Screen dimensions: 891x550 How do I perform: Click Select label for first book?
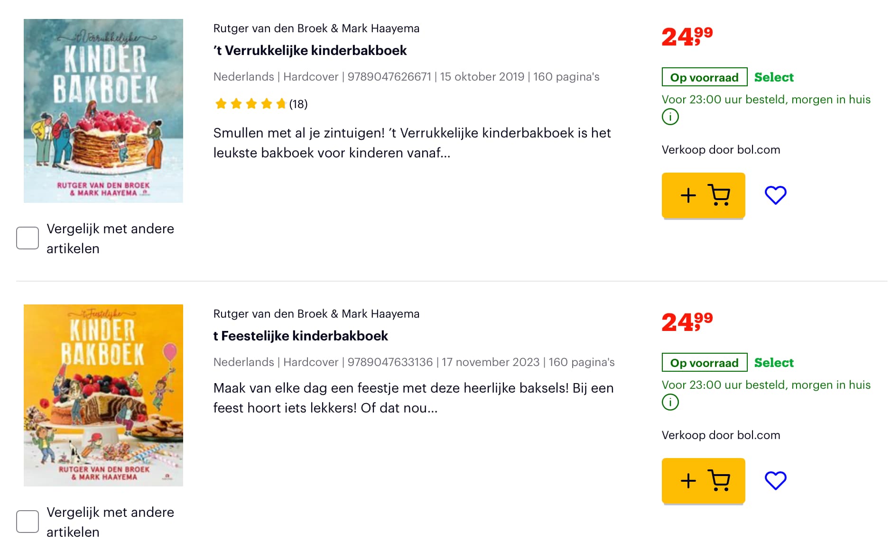pos(774,77)
